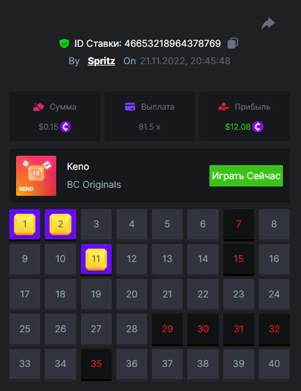Image resolution: width=301 pixels, height=391 pixels.
Task: Click the coin icon next to $12.08 profit
Action: pyautogui.click(x=258, y=127)
